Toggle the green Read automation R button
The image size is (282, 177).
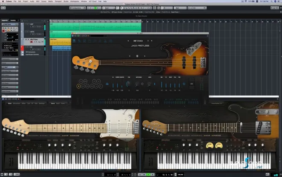tap(95, 8)
